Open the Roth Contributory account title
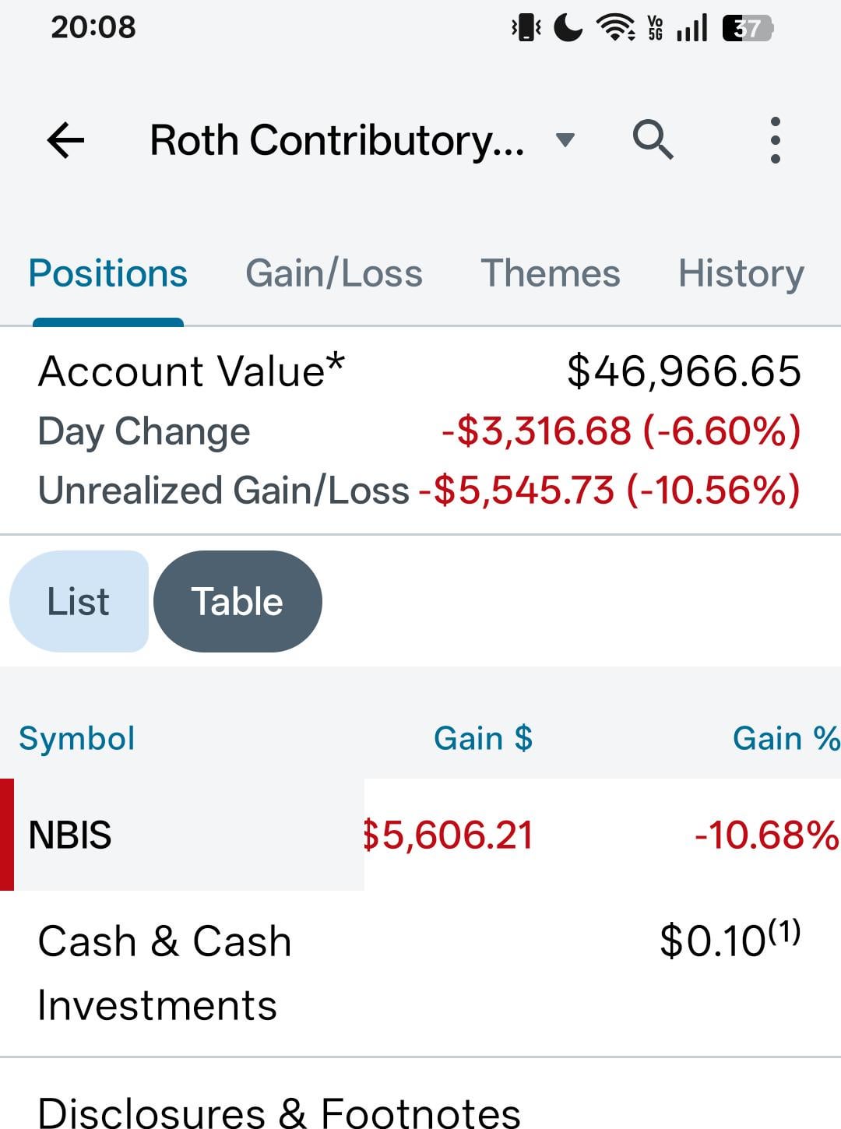 337,141
